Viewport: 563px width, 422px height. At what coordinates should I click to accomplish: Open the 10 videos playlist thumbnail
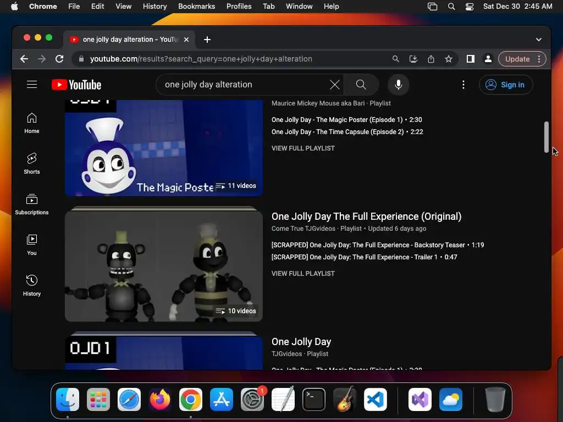164,266
